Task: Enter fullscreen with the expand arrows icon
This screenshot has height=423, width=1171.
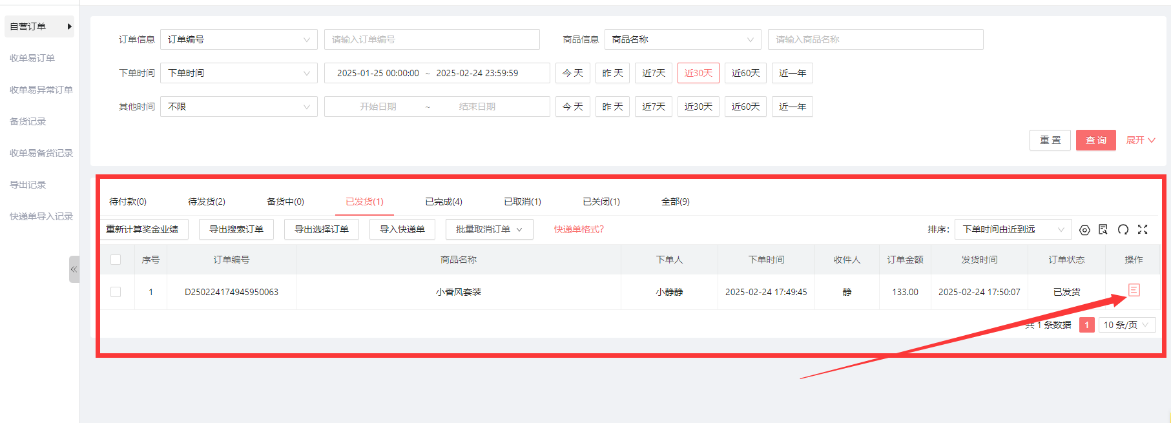Action: pos(1143,229)
